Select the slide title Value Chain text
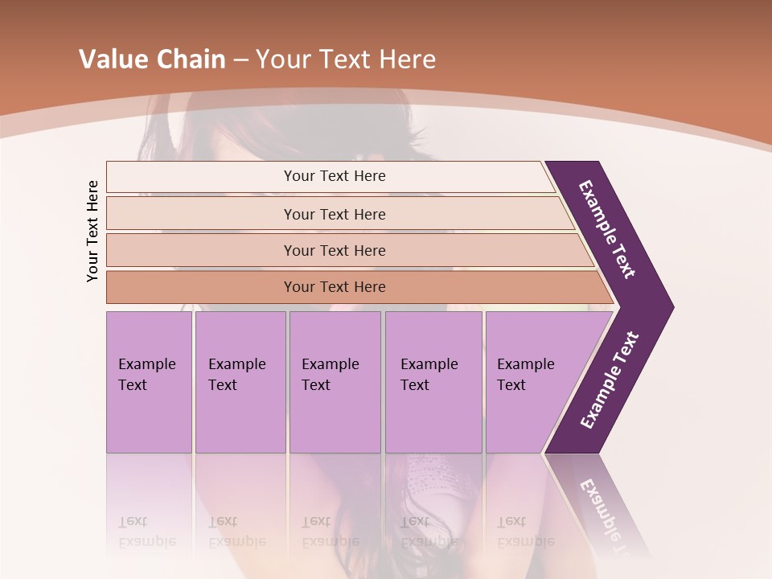 pos(152,59)
